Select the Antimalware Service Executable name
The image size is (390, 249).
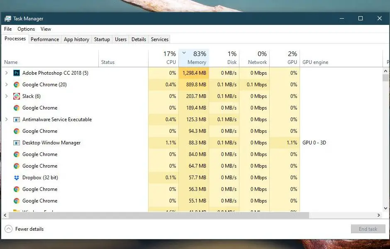click(x=57, y=120)
